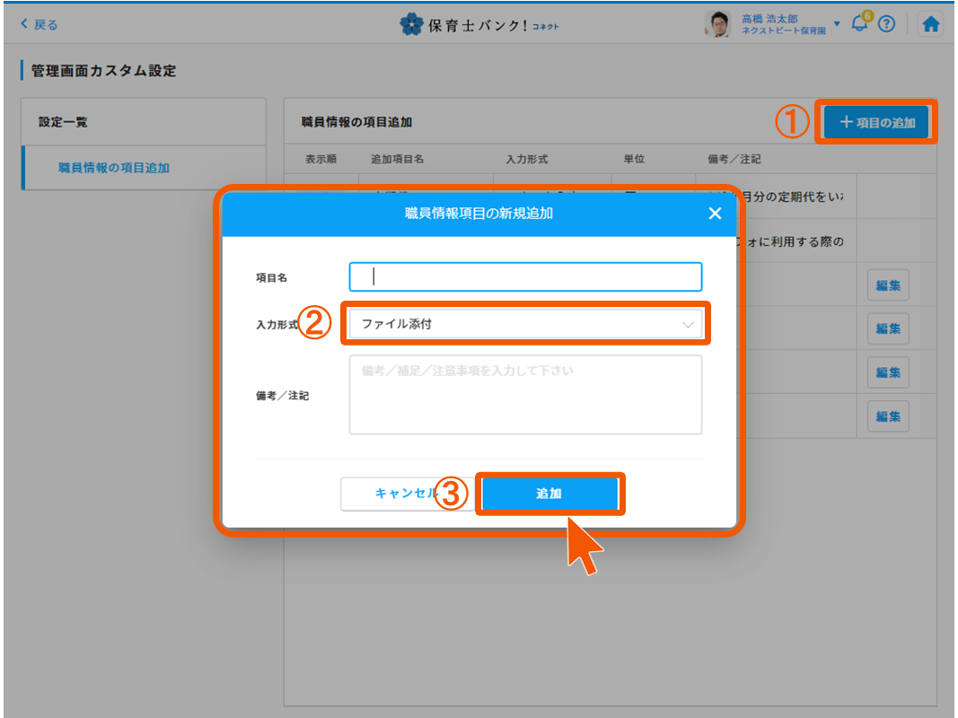Open help via question mark icon
The image size is (958, 718).
tap(887, 24)
